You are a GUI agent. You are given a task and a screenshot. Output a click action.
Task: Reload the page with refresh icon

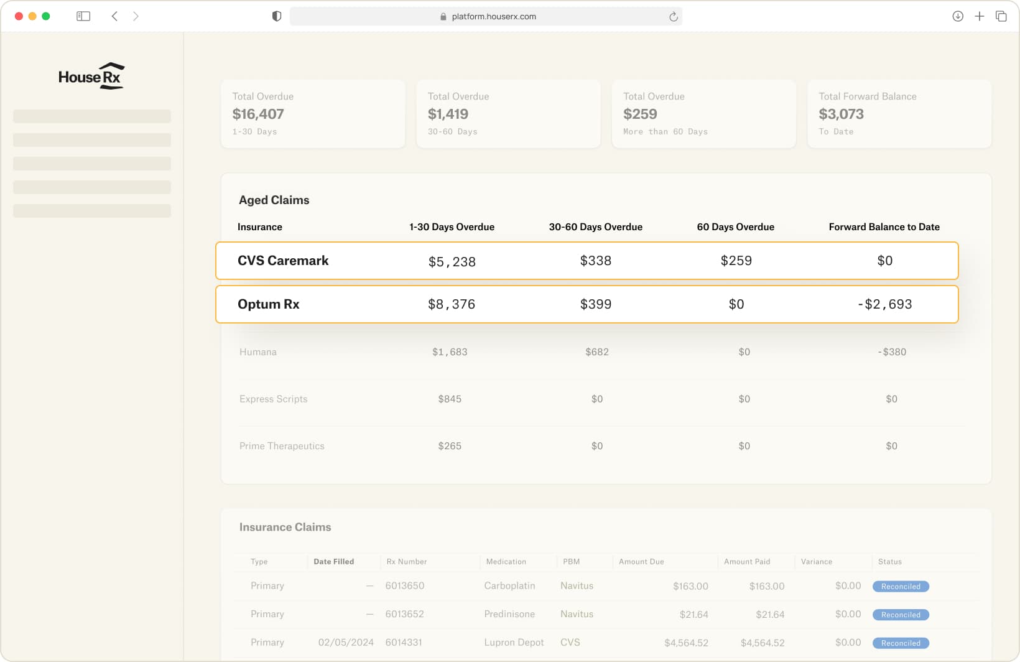coord(673,17)
